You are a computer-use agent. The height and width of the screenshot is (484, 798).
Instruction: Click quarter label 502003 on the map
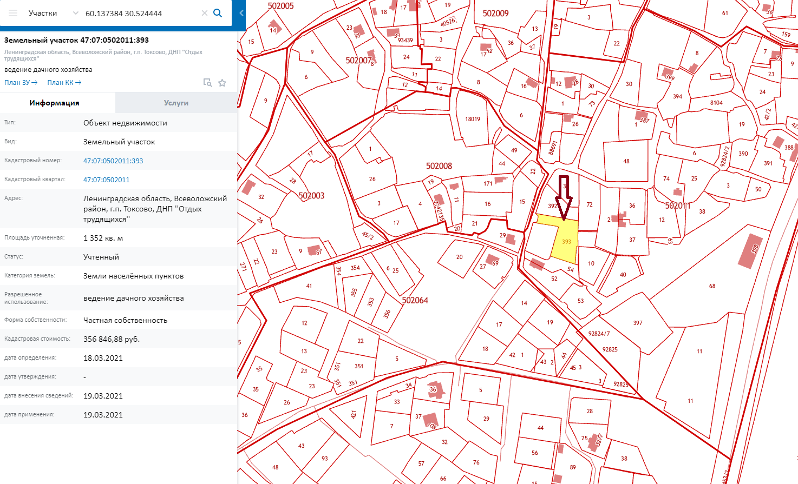click(312, 196)
